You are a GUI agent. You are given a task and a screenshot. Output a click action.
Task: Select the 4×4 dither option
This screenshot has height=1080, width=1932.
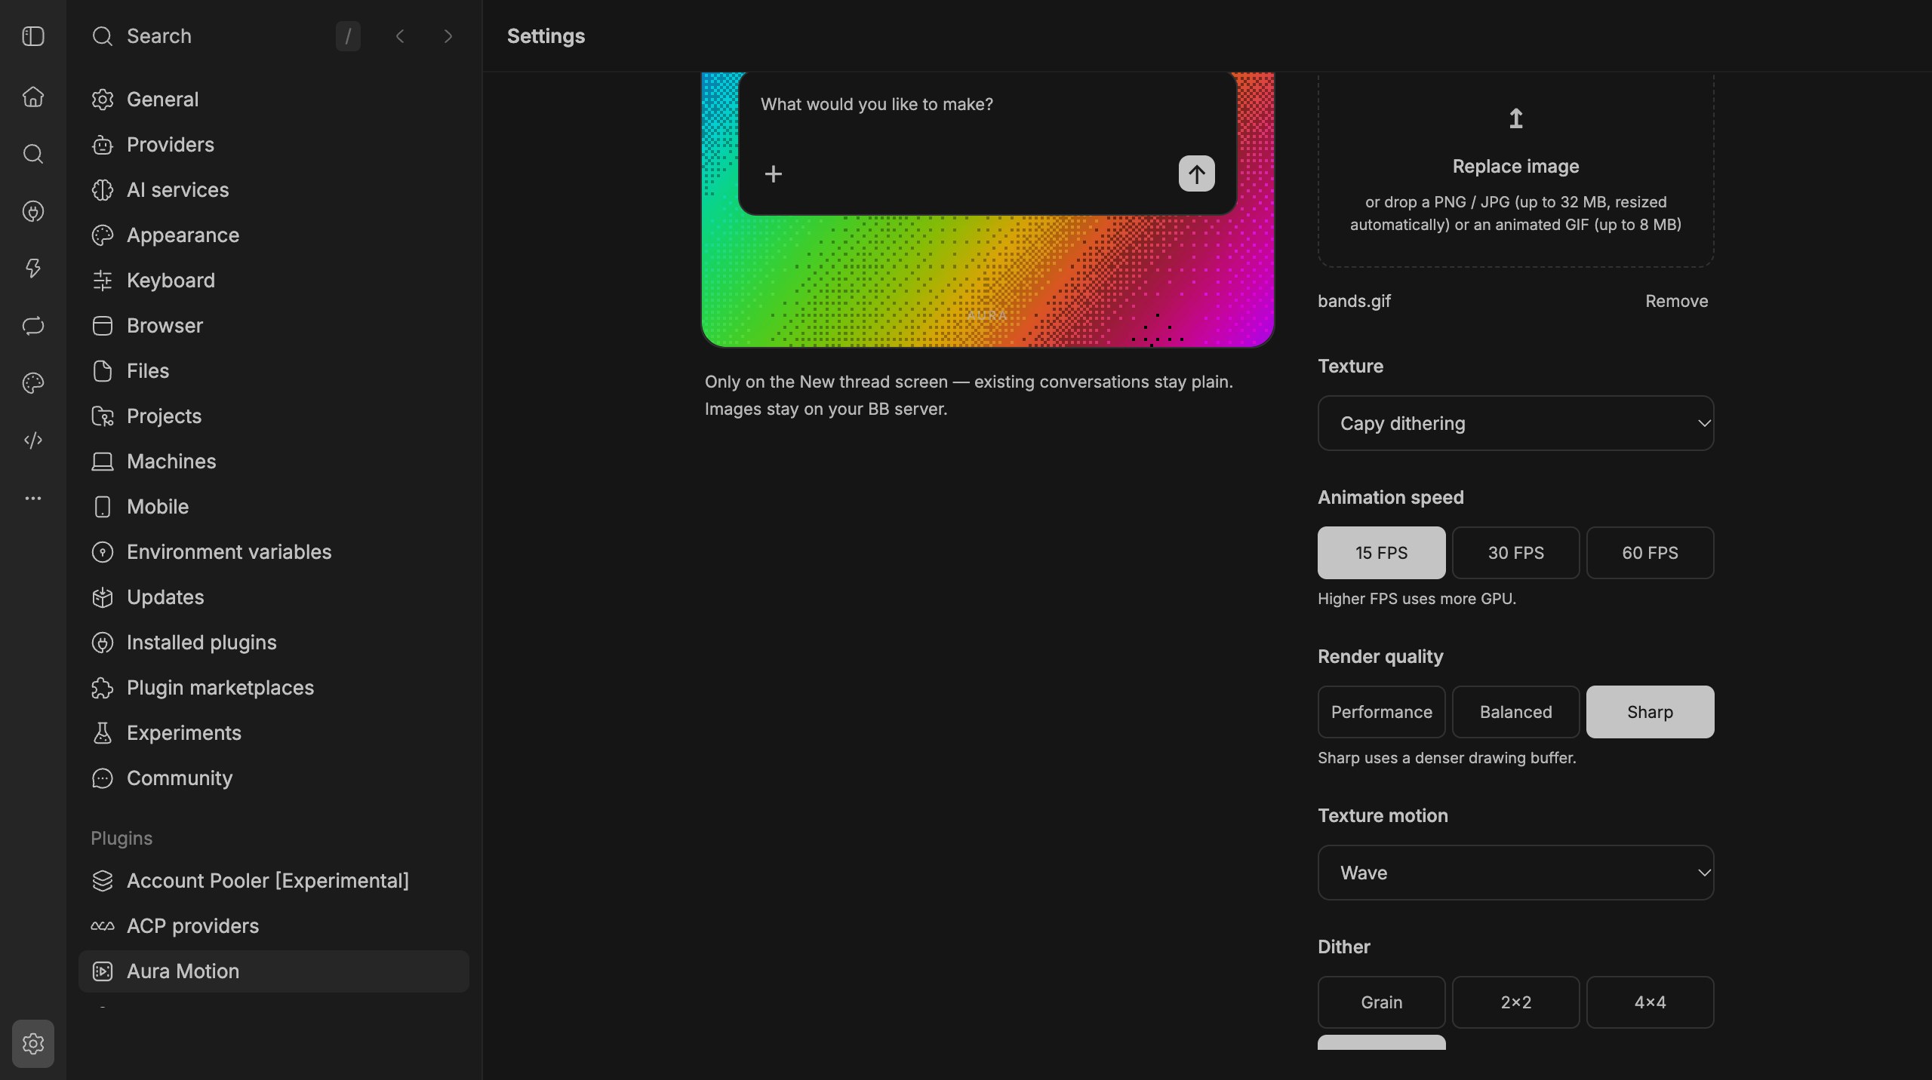[x=1651, y=1002]
